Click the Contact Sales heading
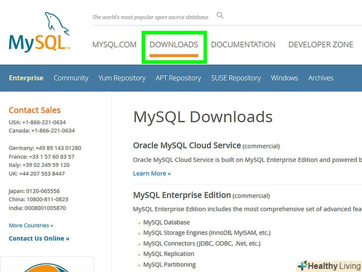 click(35, 110)
